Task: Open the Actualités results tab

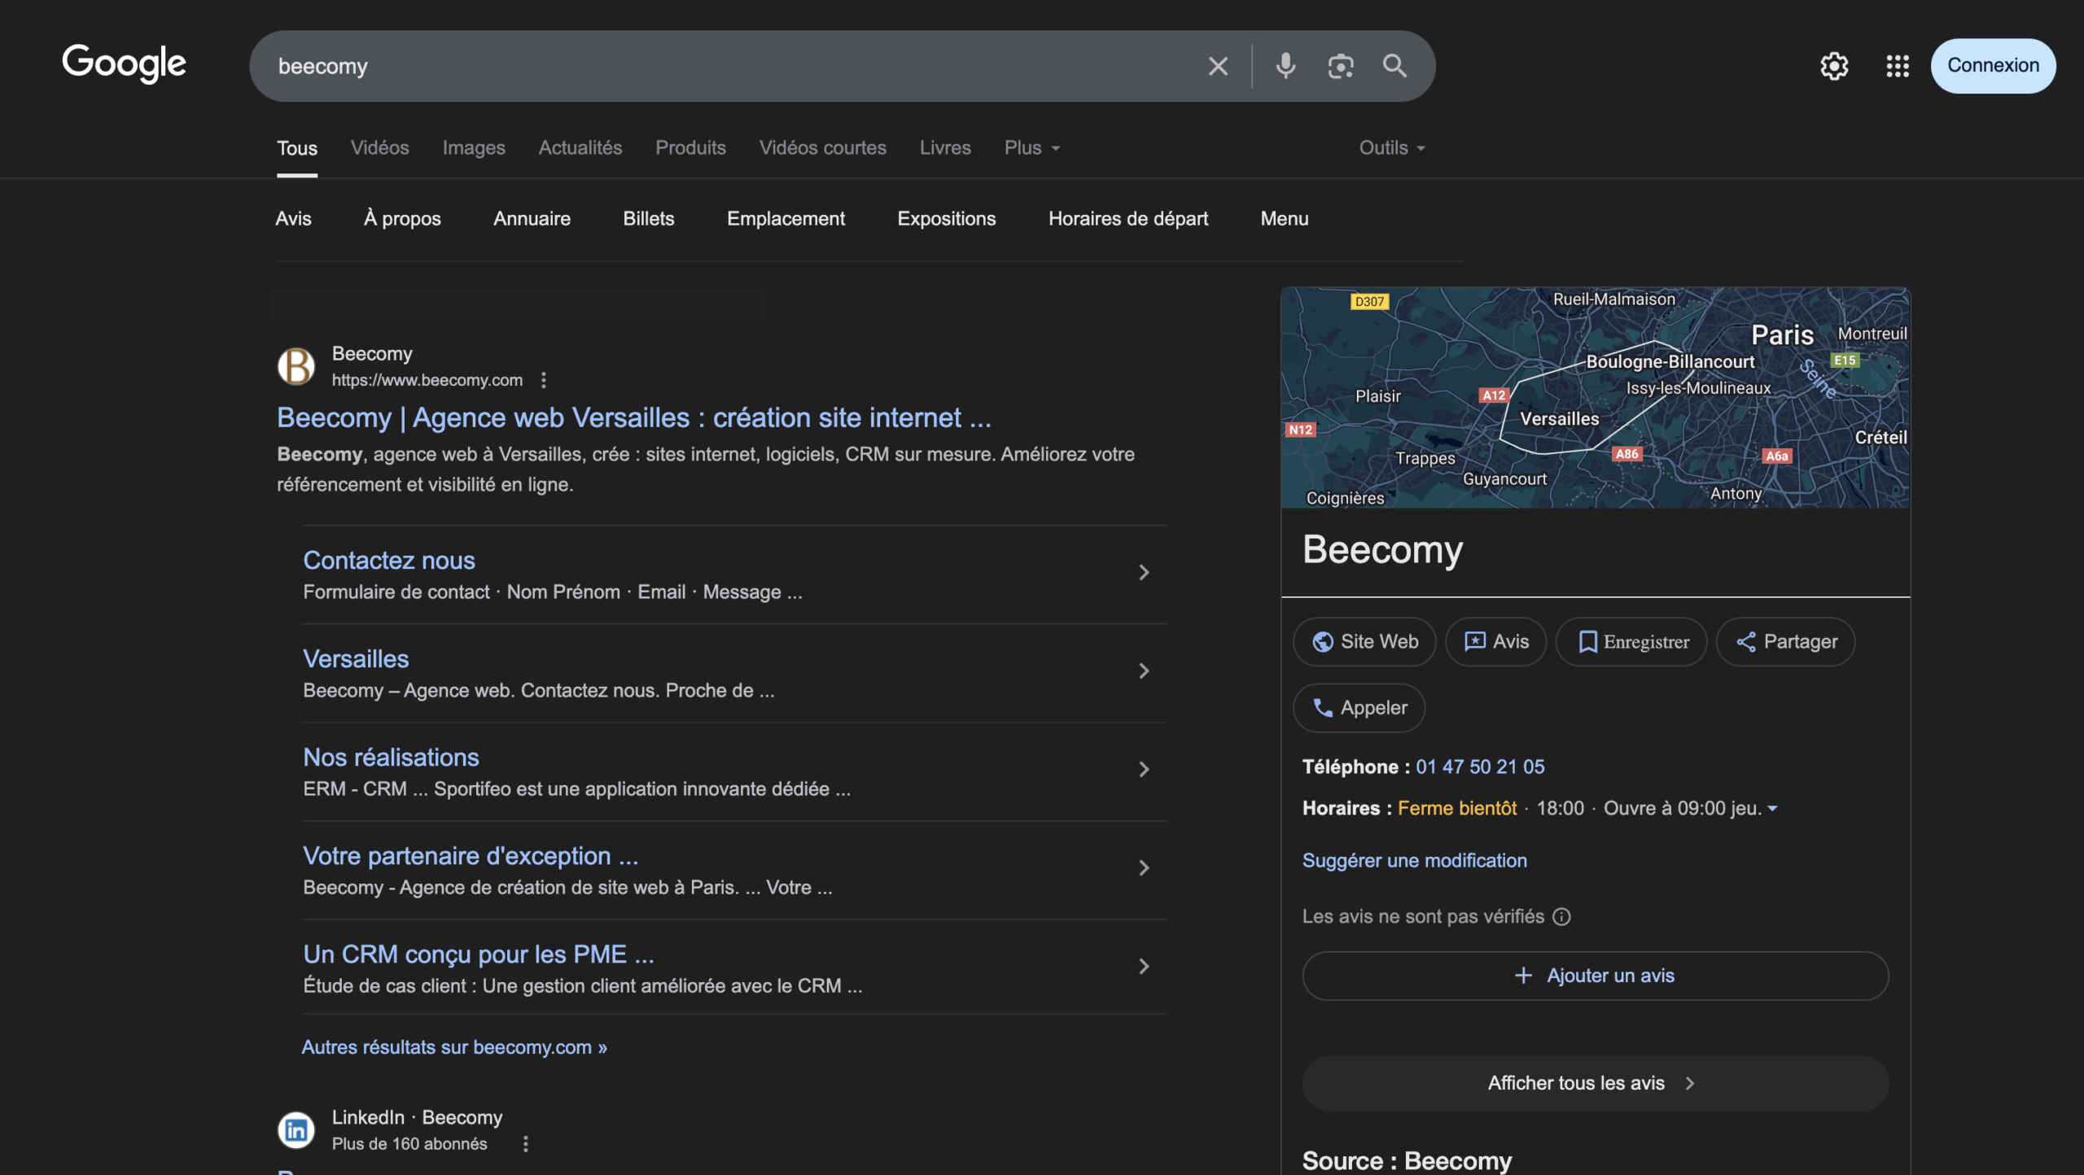Action: [x=580, y=147]
